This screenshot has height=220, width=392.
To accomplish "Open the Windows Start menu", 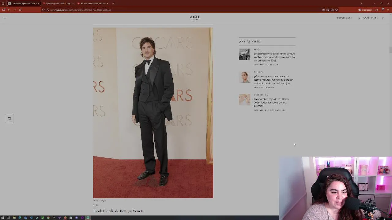I will click(3, 218).
